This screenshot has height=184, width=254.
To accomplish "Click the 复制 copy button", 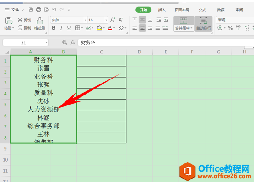I will 24,28.
